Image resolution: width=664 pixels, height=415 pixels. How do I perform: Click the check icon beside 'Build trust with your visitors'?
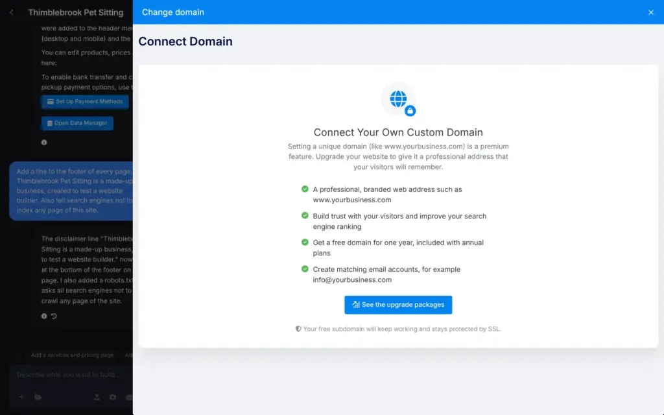305,215
